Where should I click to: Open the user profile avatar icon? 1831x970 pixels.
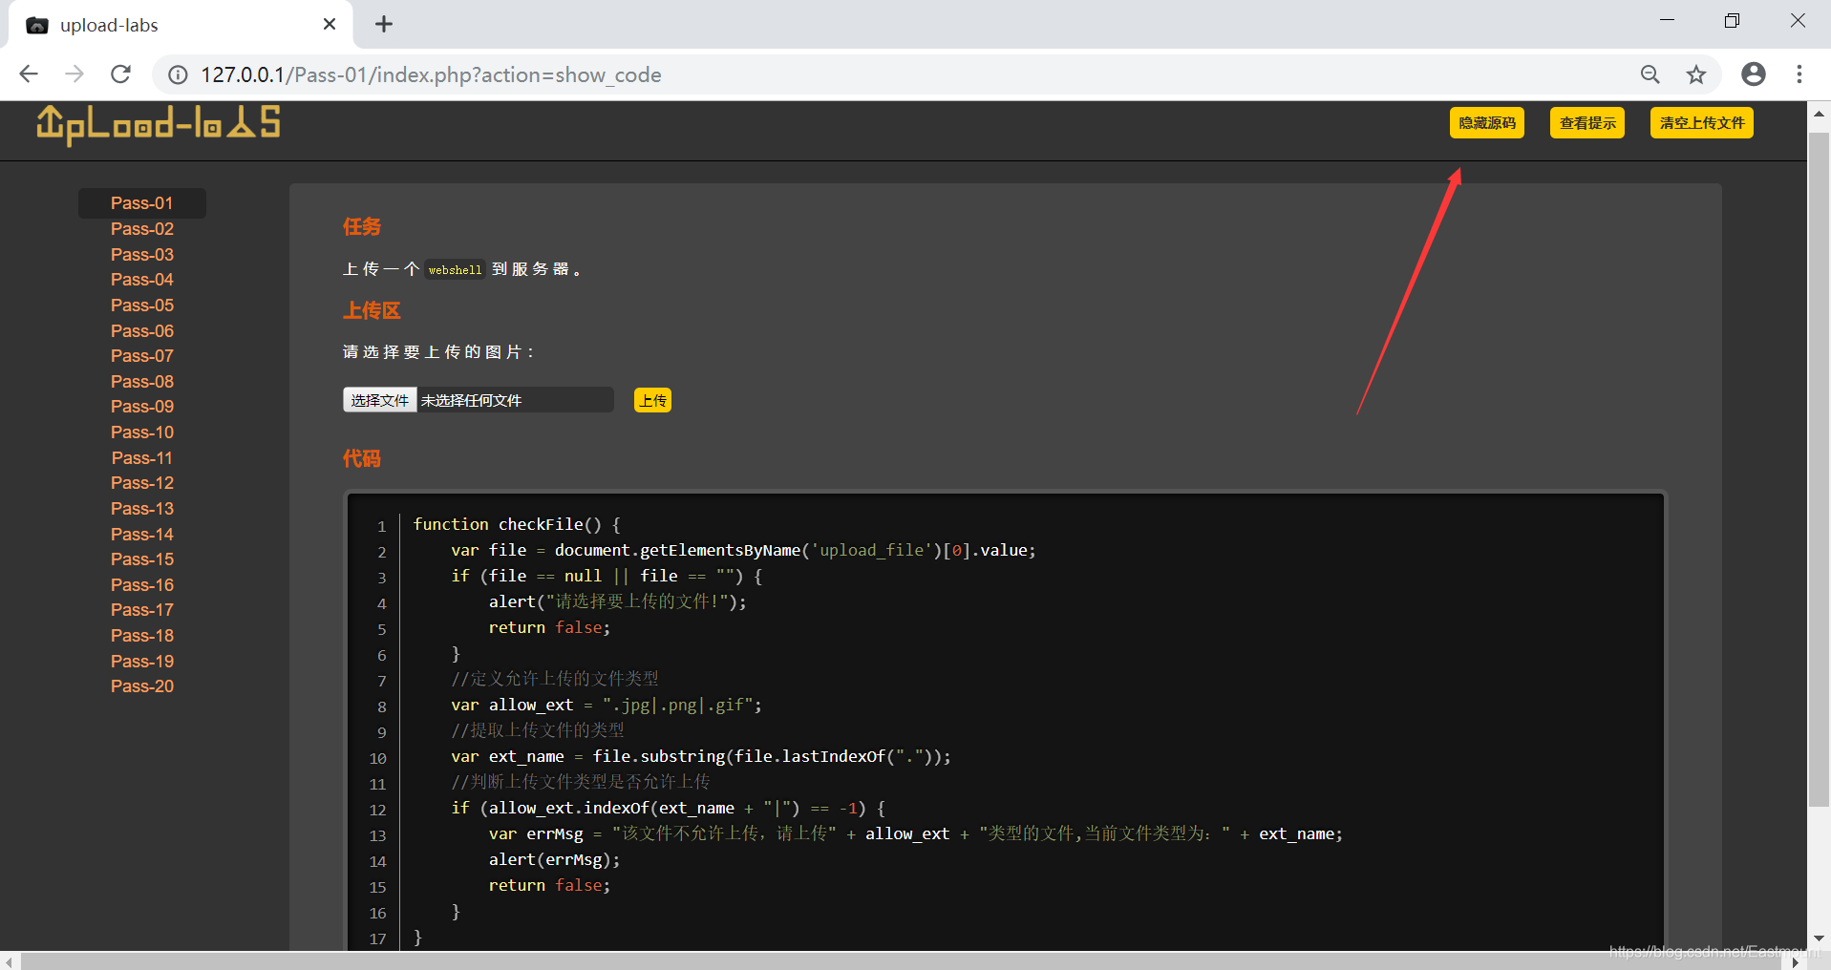click(x=1754, y=74)
